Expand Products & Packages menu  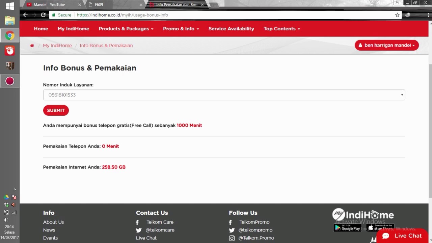[x=126, y=29]
